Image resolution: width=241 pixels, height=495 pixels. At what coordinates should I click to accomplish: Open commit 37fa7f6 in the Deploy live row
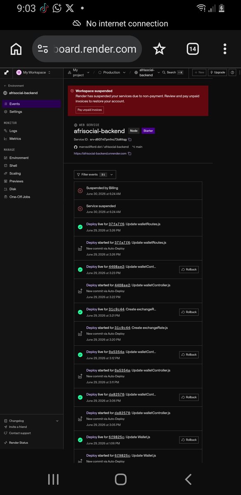tap(116, 224)
